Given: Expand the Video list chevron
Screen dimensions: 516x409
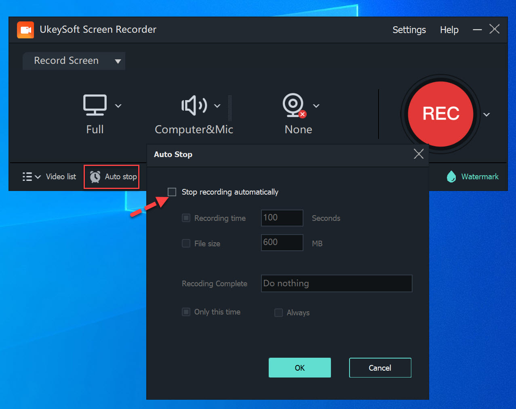Looking at the screenshot, I should click(x=38, y=177).
